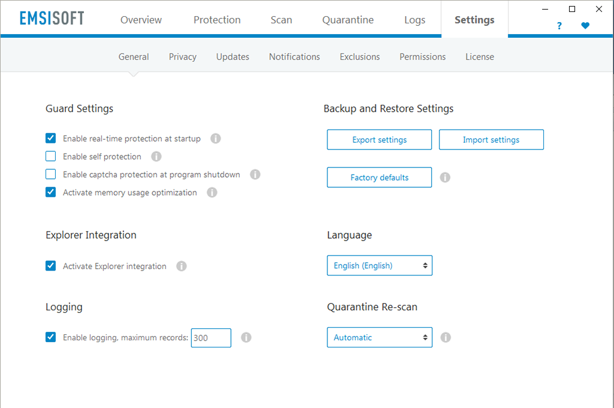Viewport: 614px width, 408px height.
Task: Click info icon next to Factory defaults
Action: (445, 178)
